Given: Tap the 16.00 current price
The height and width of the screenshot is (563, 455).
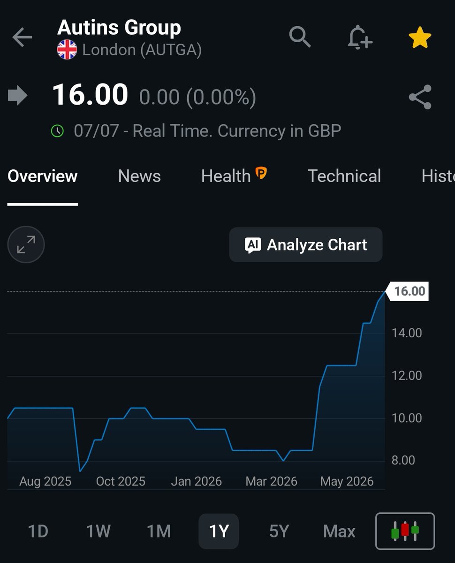Looking at the screenshot, I should click(x=90, y=95).
